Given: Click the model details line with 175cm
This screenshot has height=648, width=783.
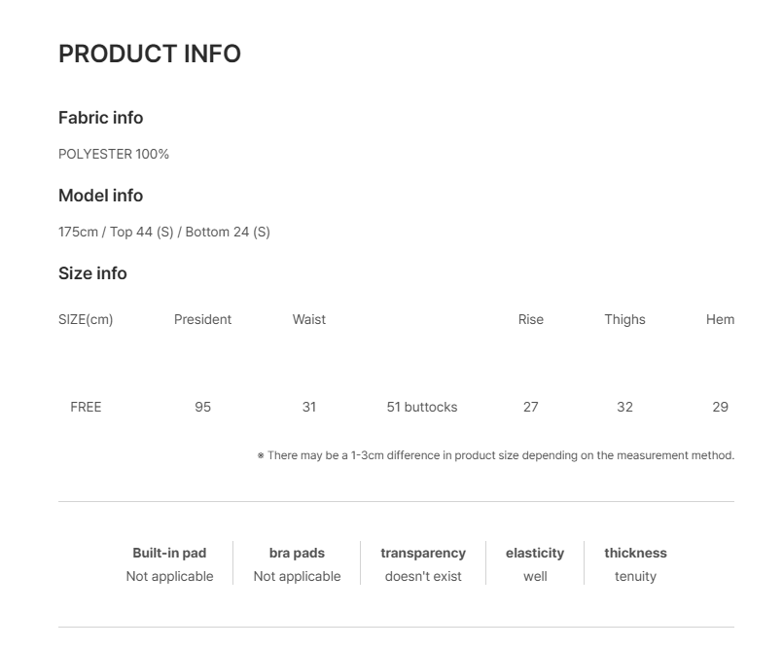Looking at the screenshot, I should pyautogui.click(x=163, y=232).
